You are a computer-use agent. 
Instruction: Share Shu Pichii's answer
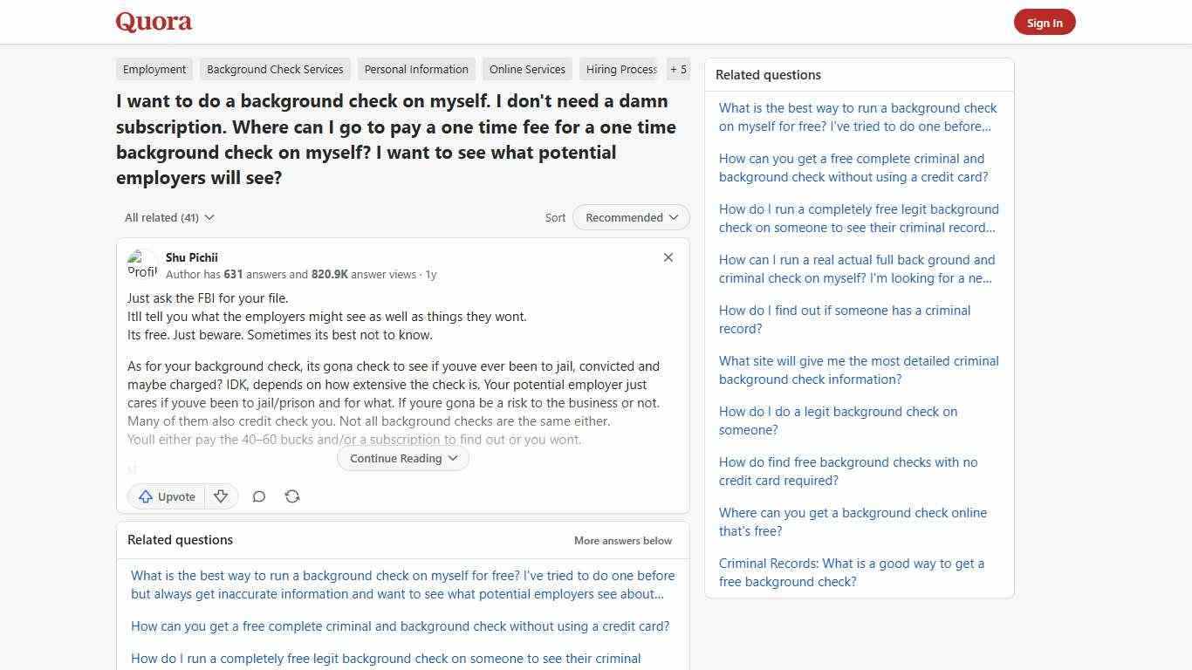tap(292, 496)
